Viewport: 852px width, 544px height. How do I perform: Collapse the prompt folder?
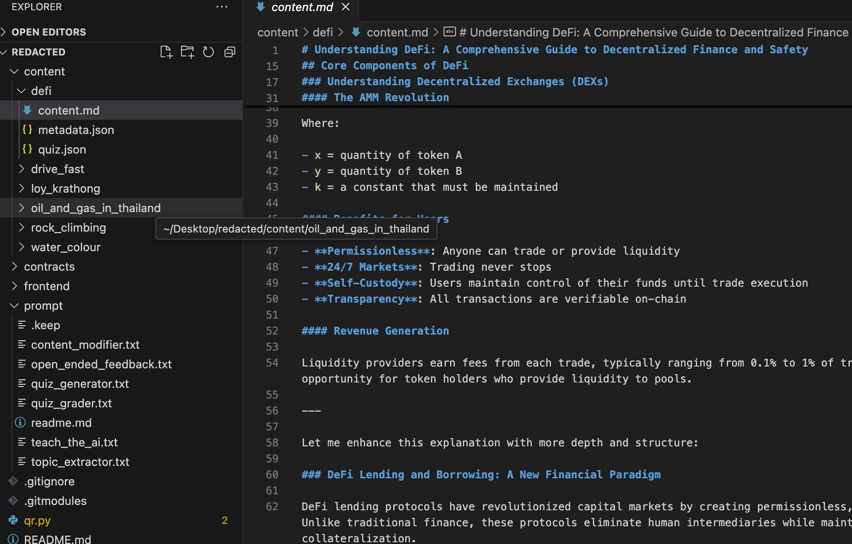pyautogui.click(x=14, y=305)
